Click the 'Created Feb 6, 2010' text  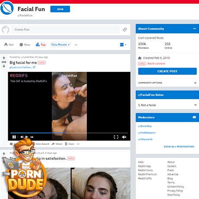[156, 58]
